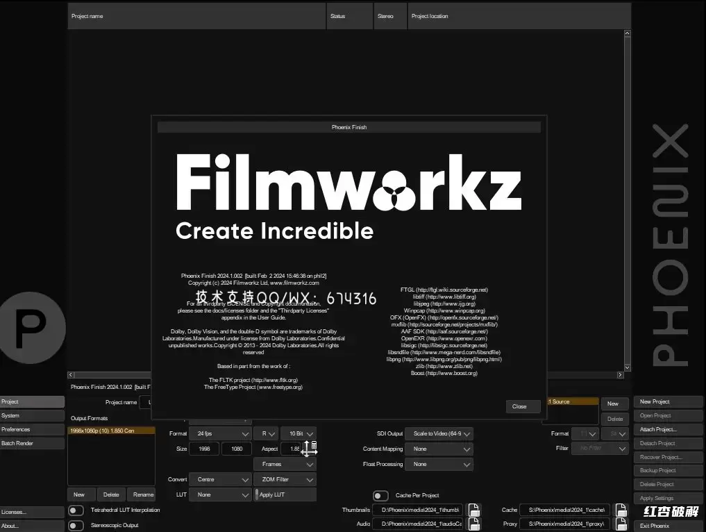Click the scroll-left arrow below project list
706x532 pixels.
71,375
